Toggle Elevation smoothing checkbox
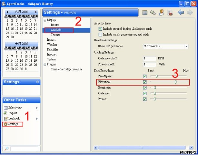Screen dimensions: 198x155 click(x=145, y=82)
